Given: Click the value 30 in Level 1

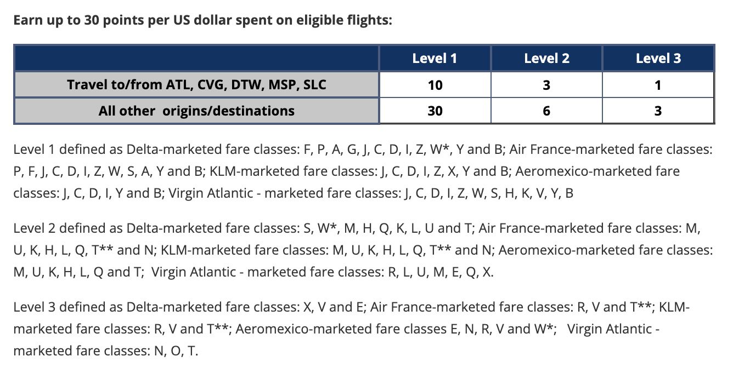Looking at the screenshot, I should click(435, 111).
